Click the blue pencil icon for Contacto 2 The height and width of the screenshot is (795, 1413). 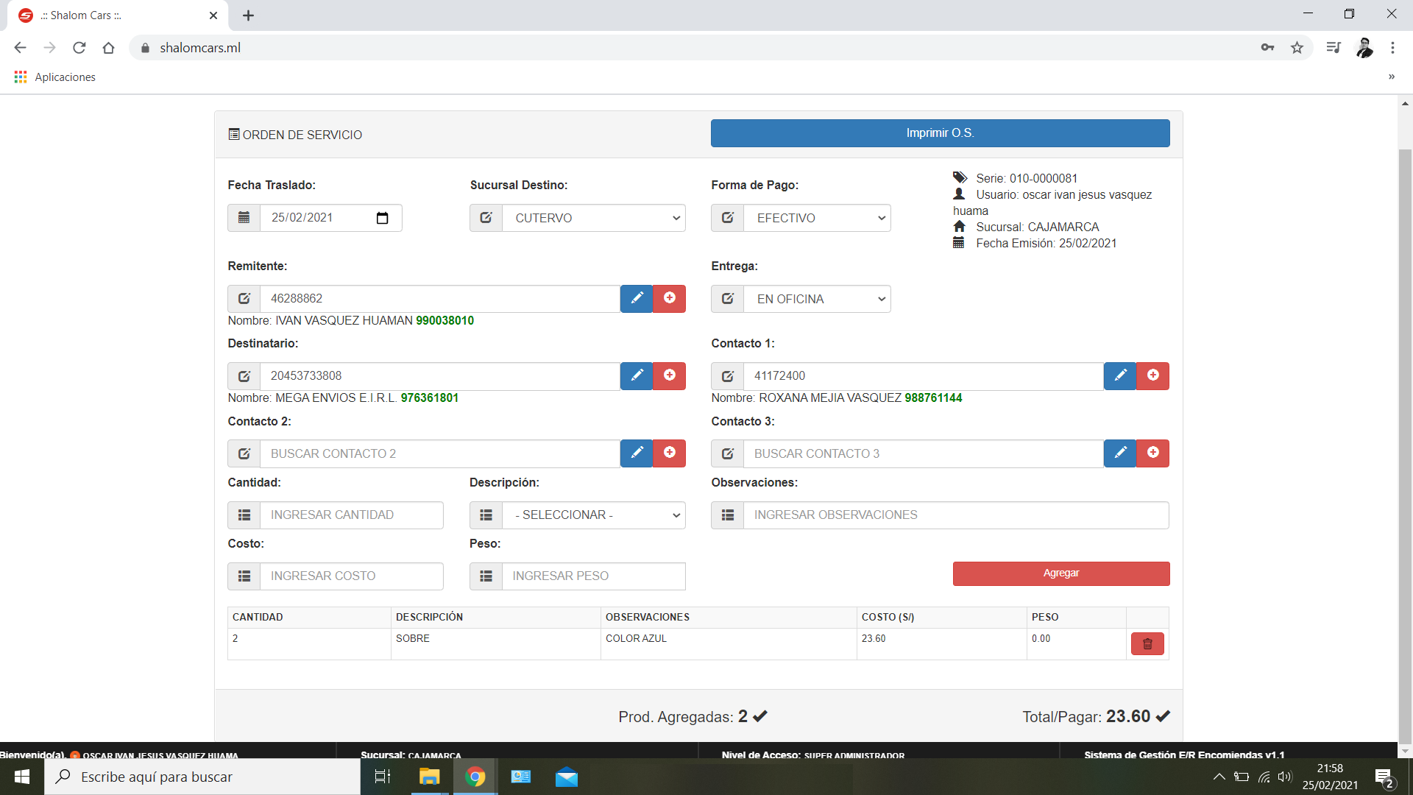pyautogui.click(x=637, y=453)
